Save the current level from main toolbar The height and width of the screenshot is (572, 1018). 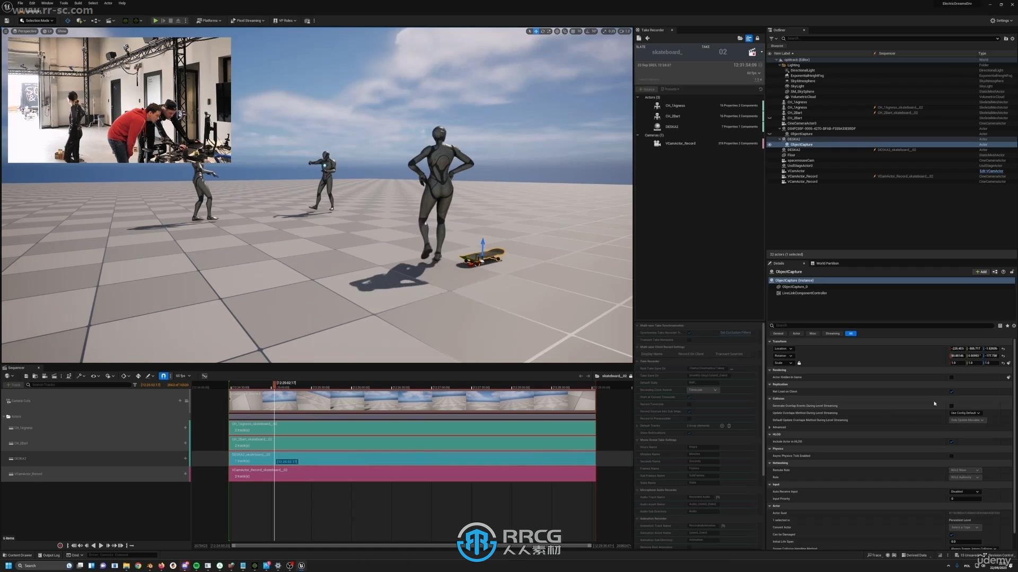(7, 21)
